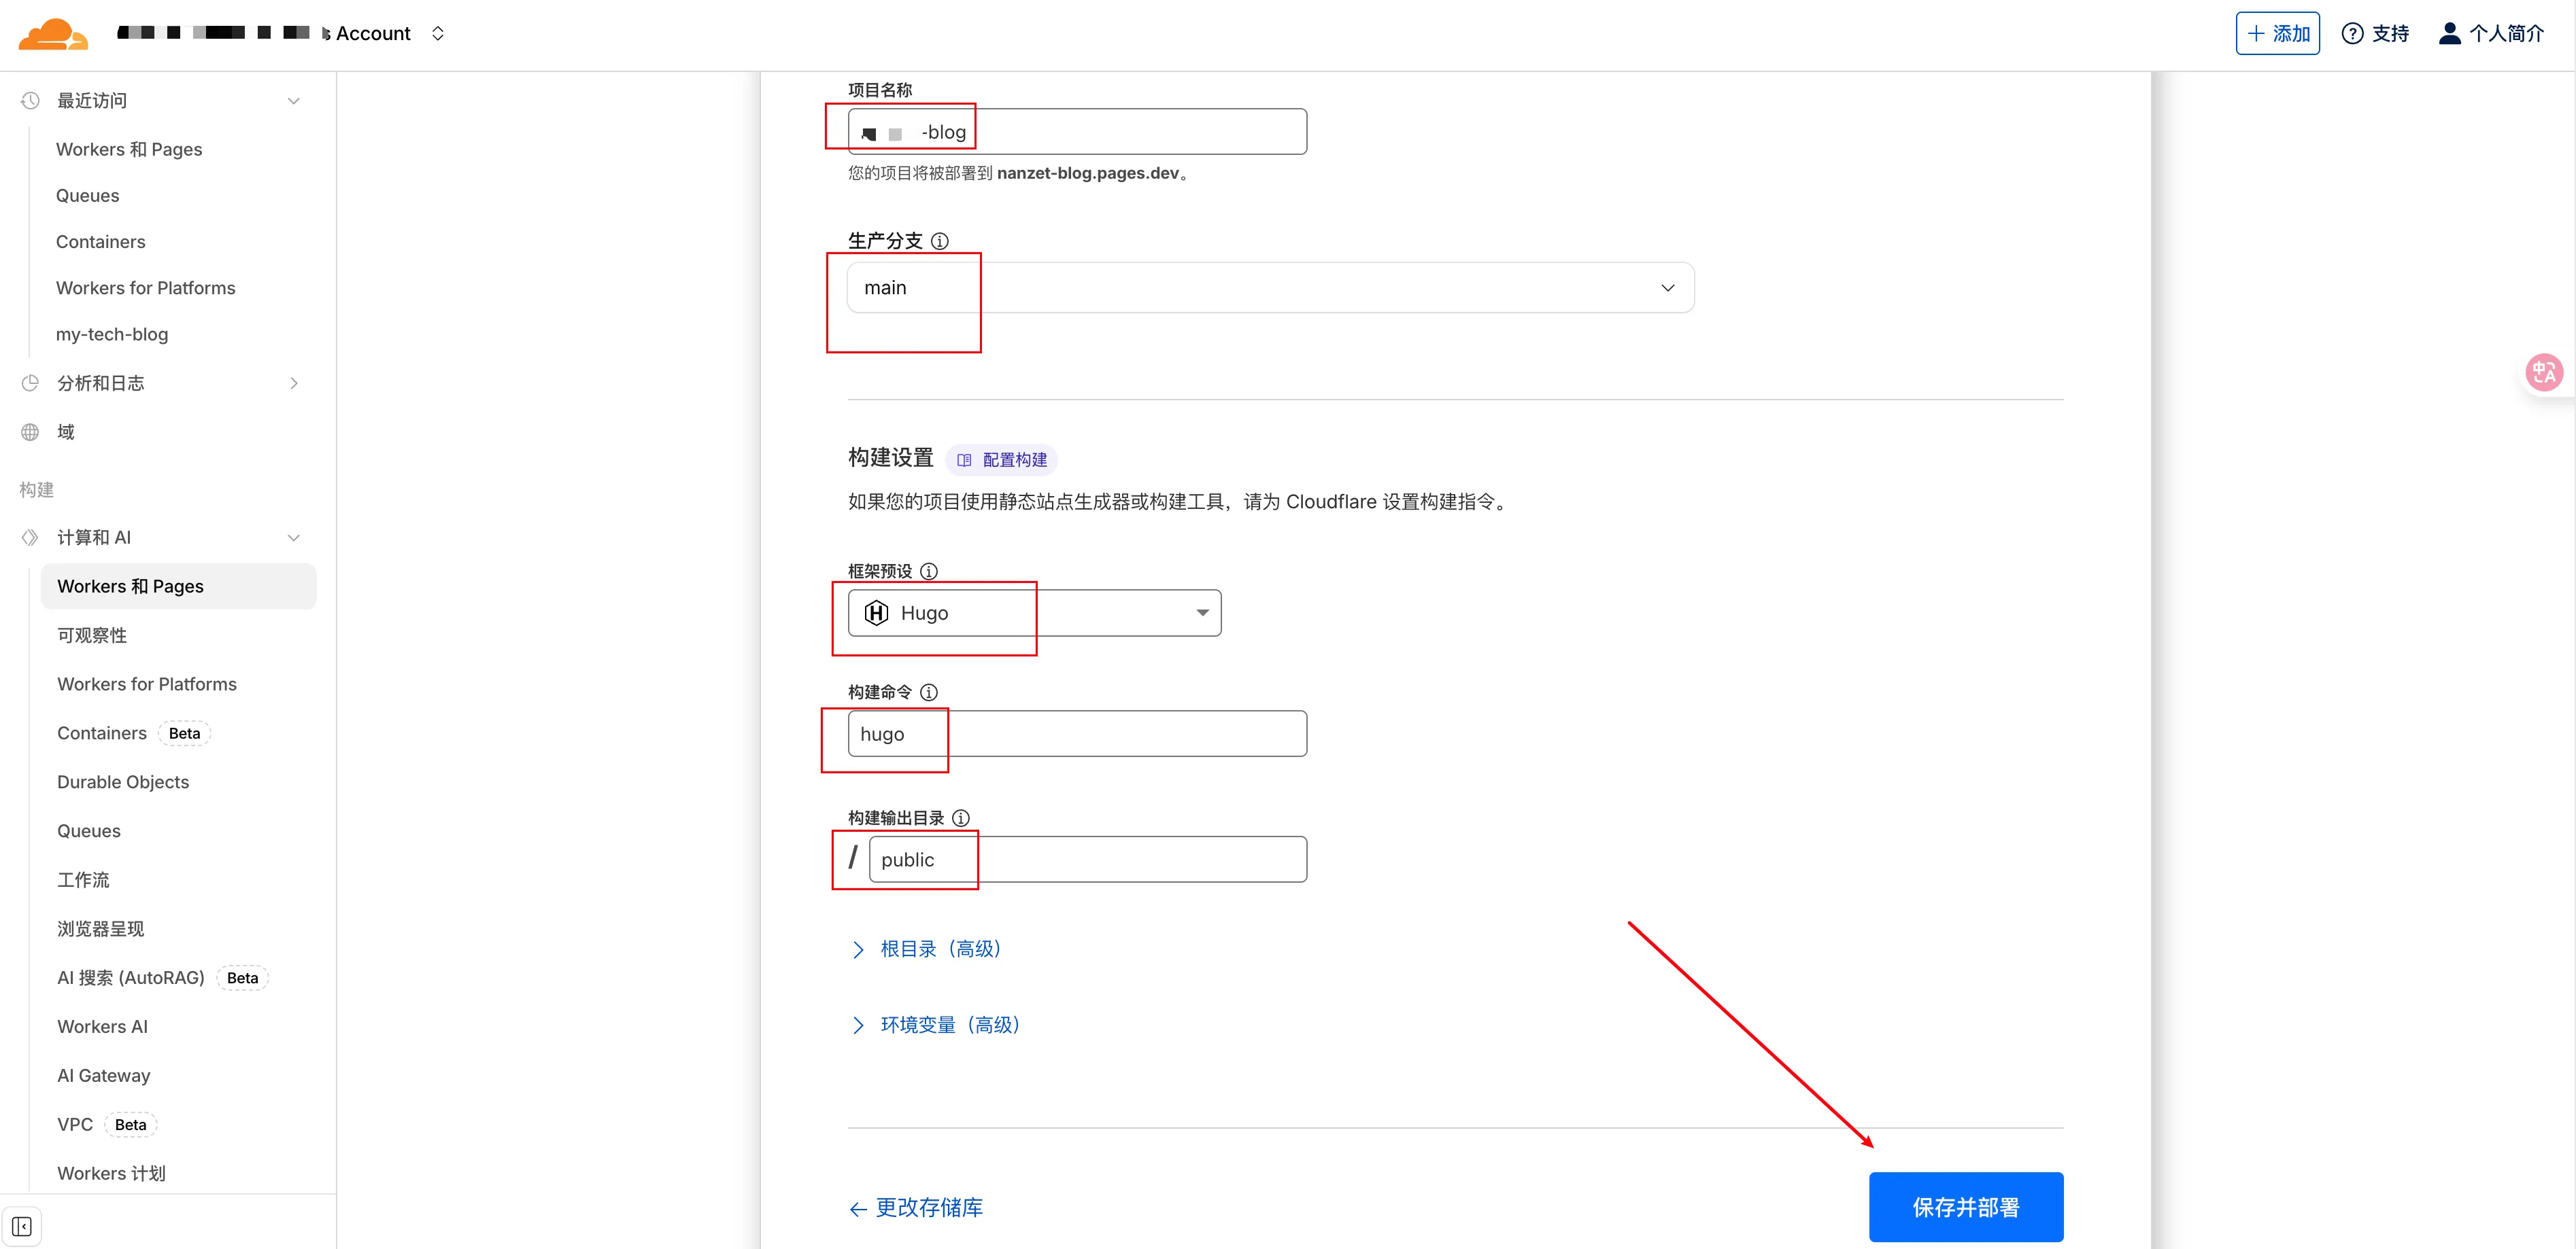Open 支持 help menu in header

tap(2375, 33)
